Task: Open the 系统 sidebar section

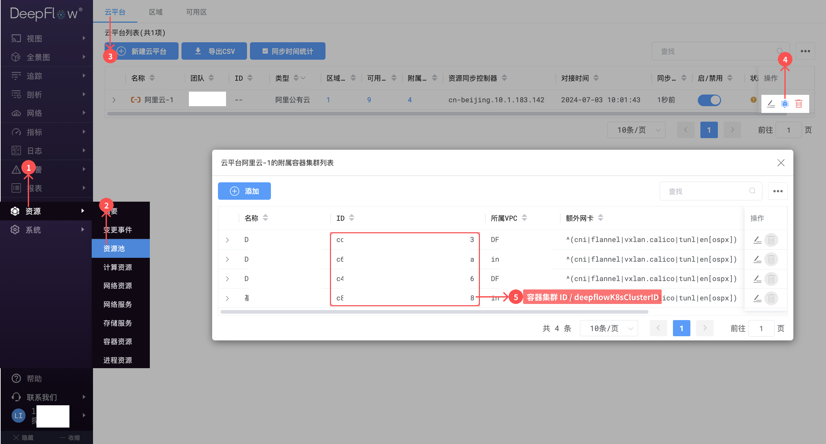Action: (x=33, y=230)
